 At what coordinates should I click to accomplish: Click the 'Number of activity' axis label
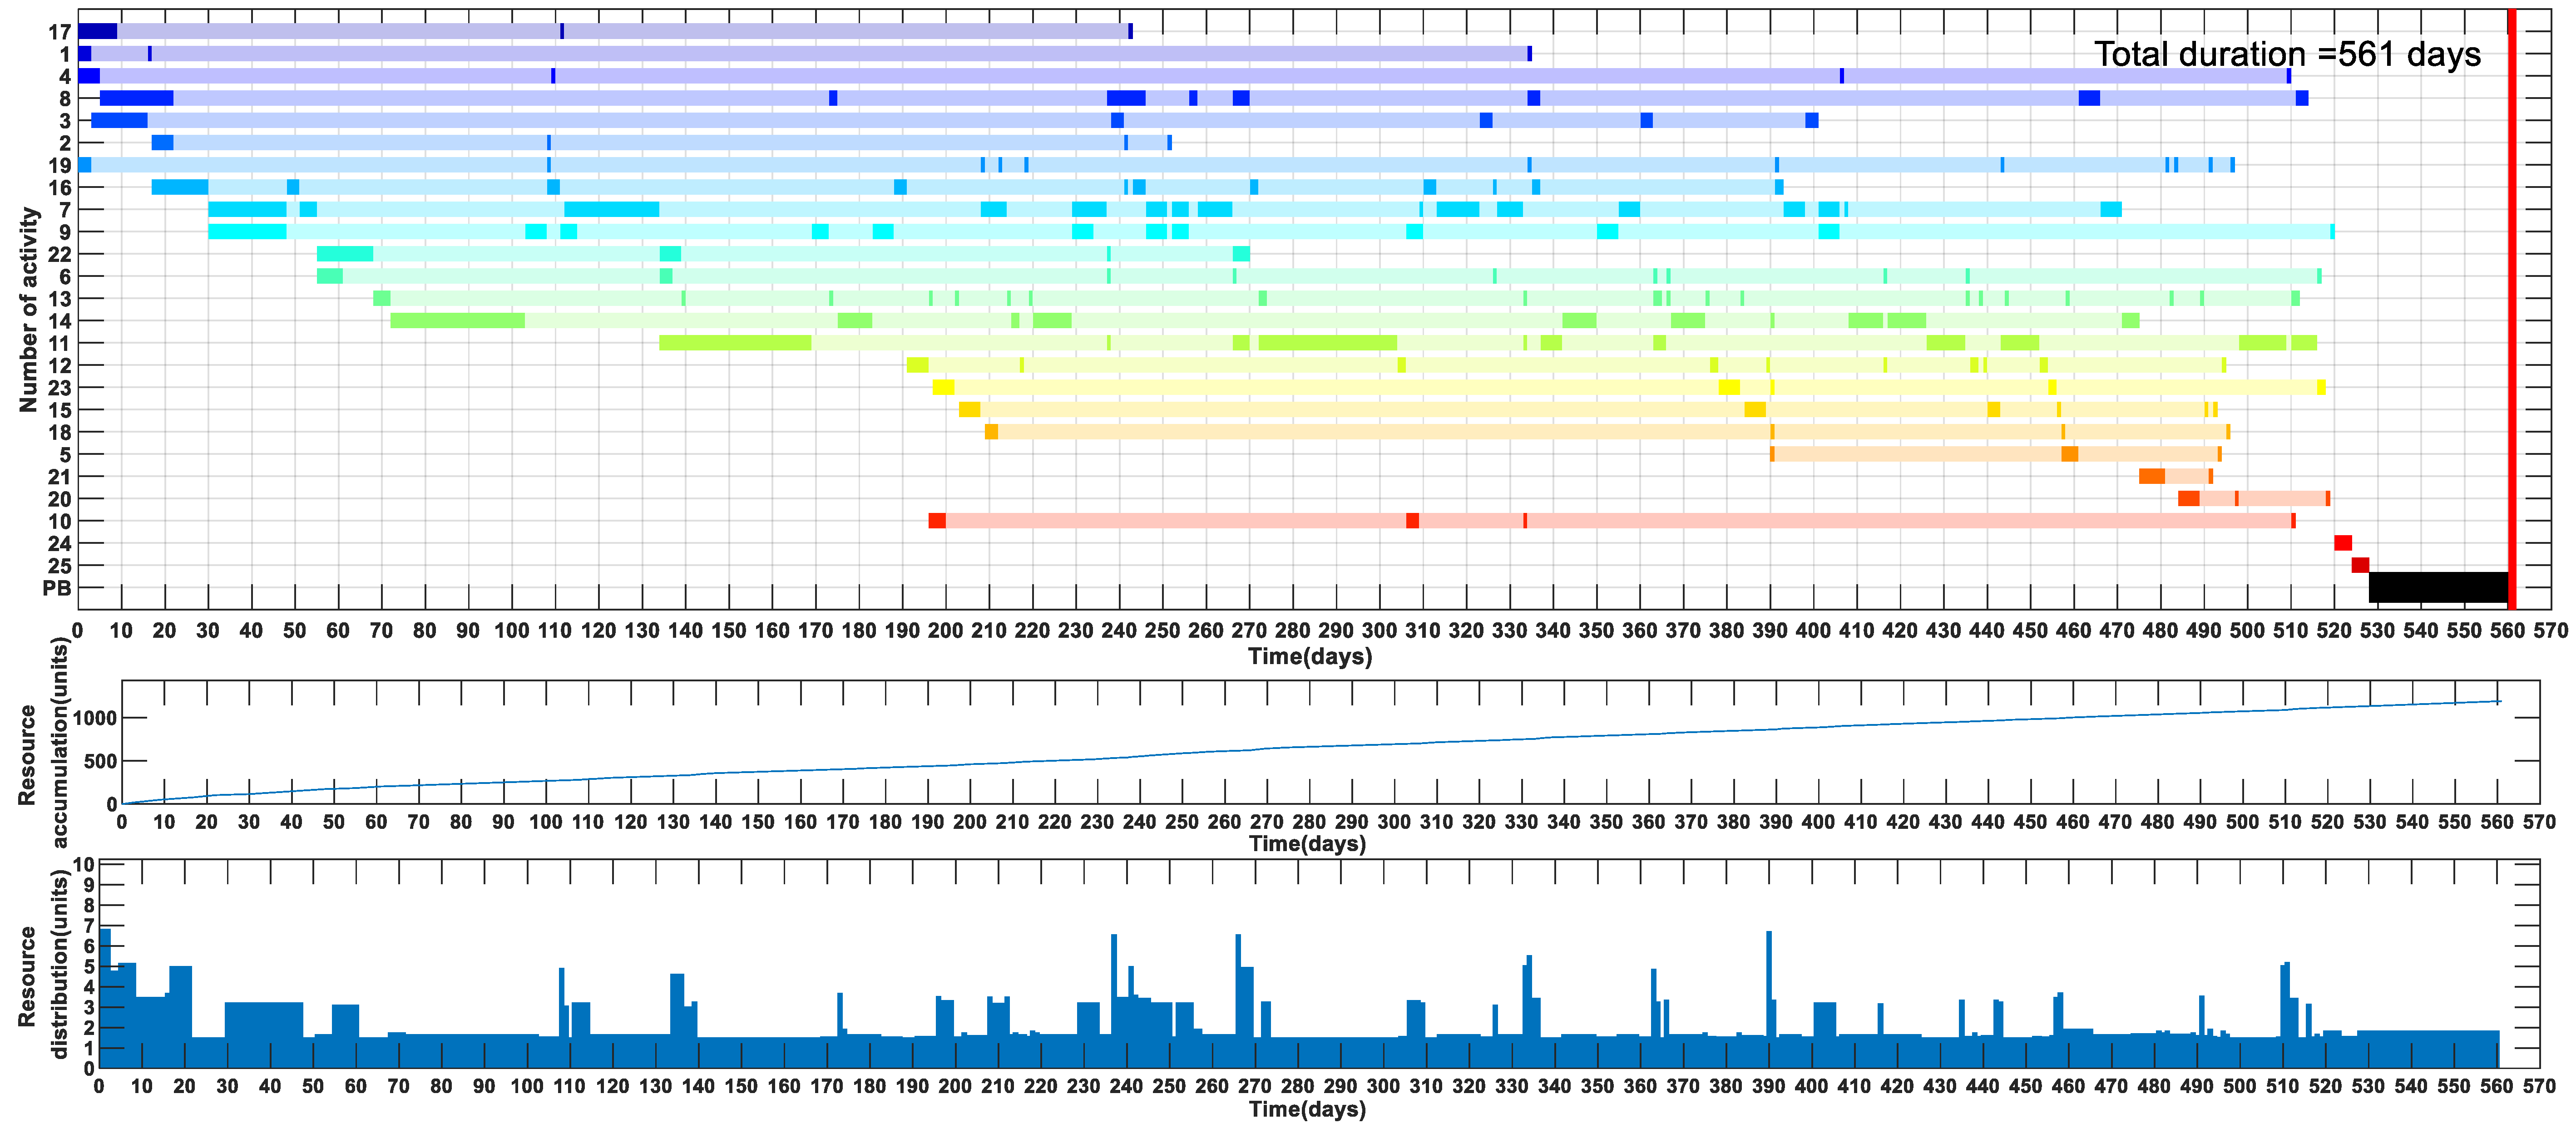click(28, 309)
